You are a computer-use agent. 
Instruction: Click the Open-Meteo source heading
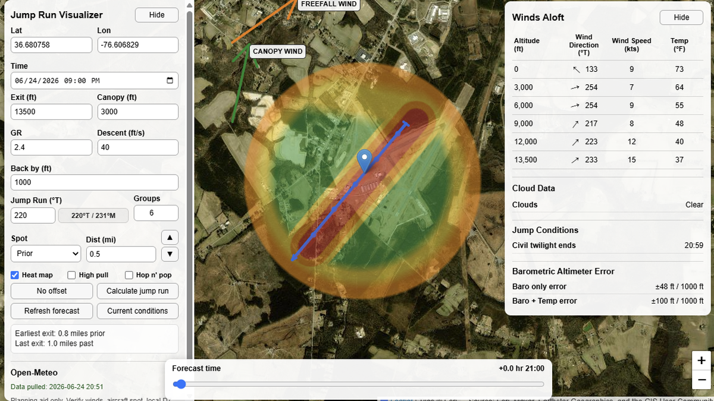(34, 372)
